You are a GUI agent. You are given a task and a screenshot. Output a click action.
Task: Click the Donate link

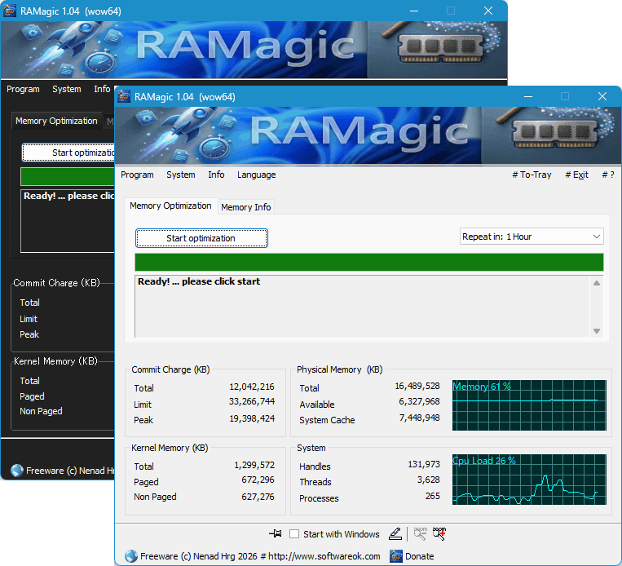(420, 556)
